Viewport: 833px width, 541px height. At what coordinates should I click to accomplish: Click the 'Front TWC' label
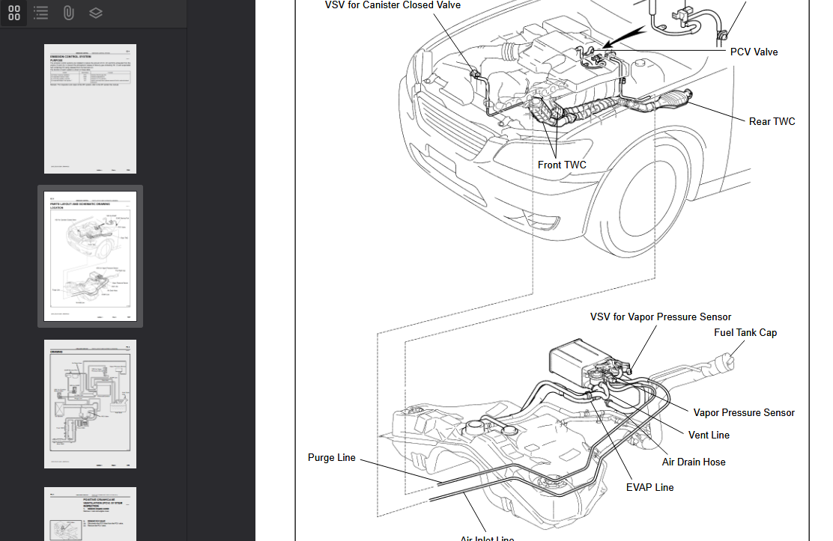[562, 165]
